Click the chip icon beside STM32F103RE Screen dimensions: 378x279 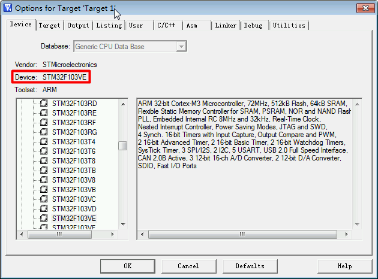pyautogui.click(x=44, y=113)
